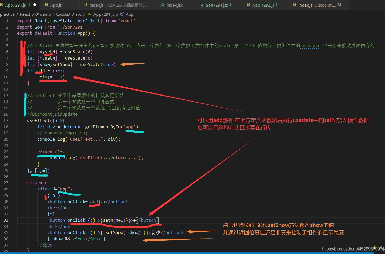Click 'setM(m+1)' inside onClick handler

click(x=114, y=220)
